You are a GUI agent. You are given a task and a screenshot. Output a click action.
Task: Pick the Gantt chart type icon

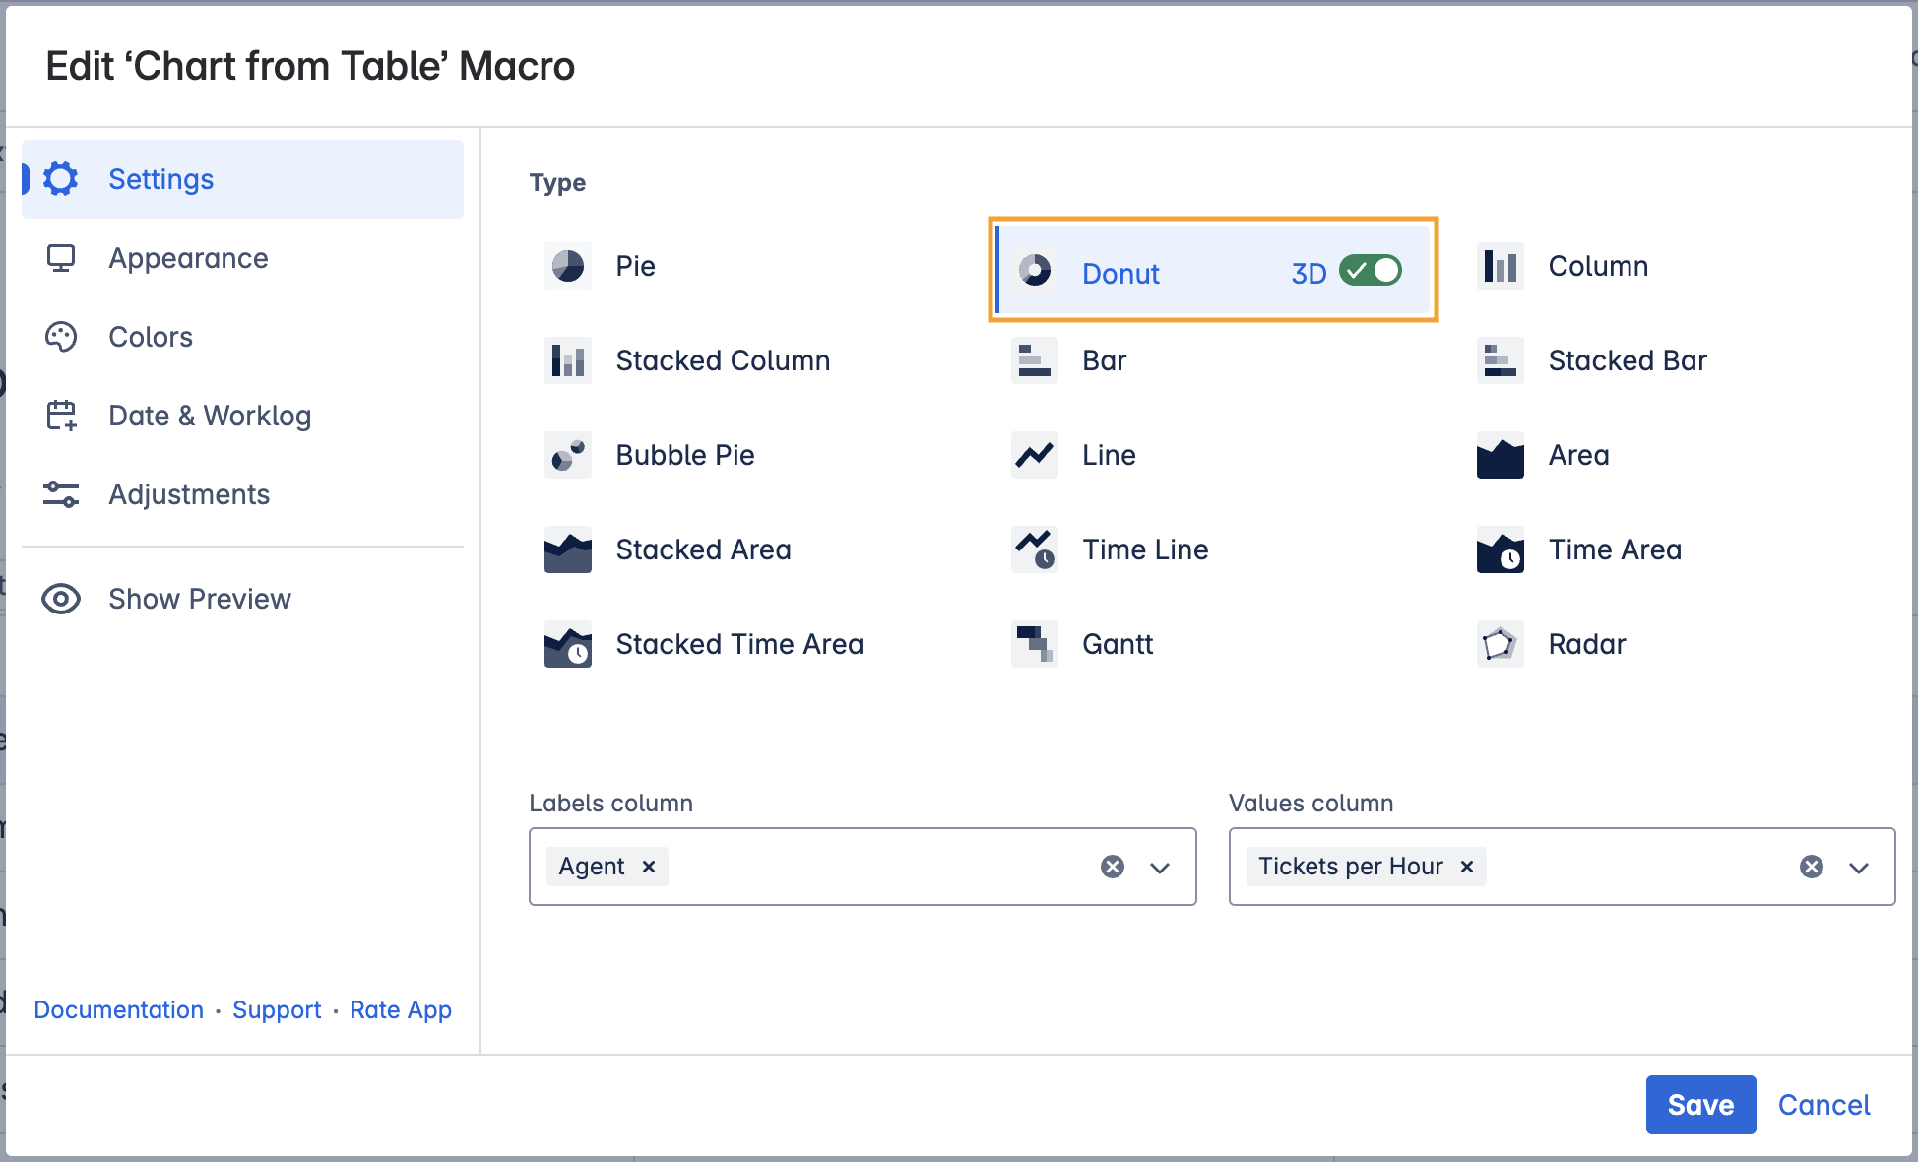coord(1034,644)
